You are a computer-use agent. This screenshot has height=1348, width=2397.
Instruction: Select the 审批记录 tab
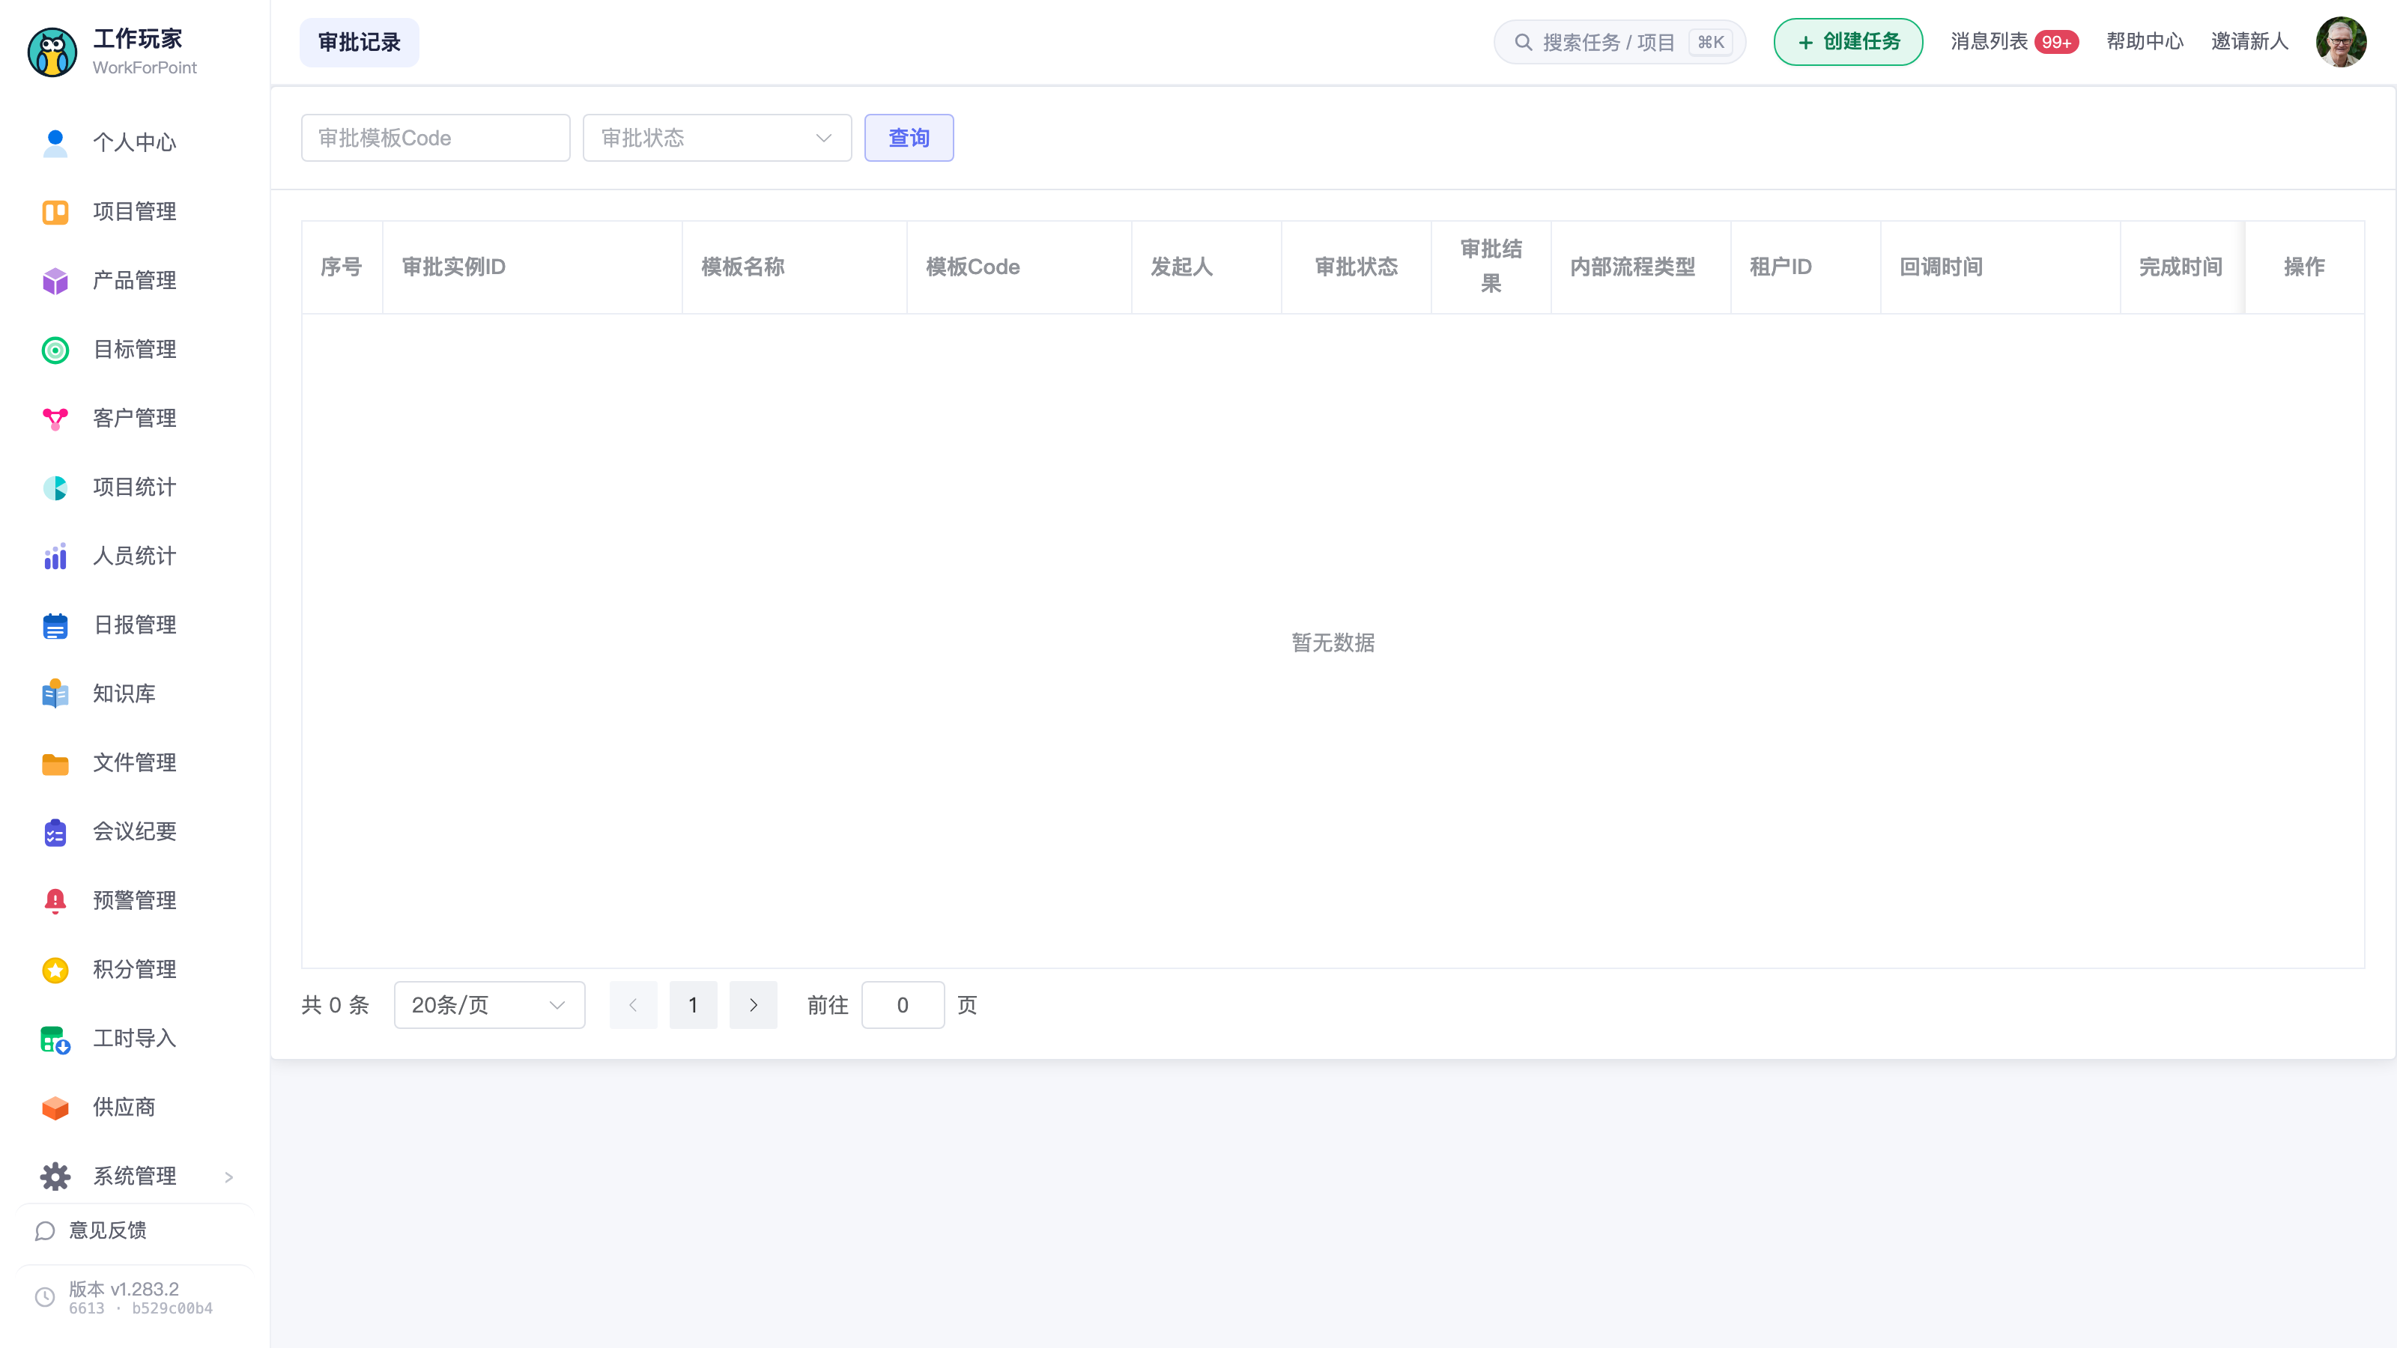point(360,42)
